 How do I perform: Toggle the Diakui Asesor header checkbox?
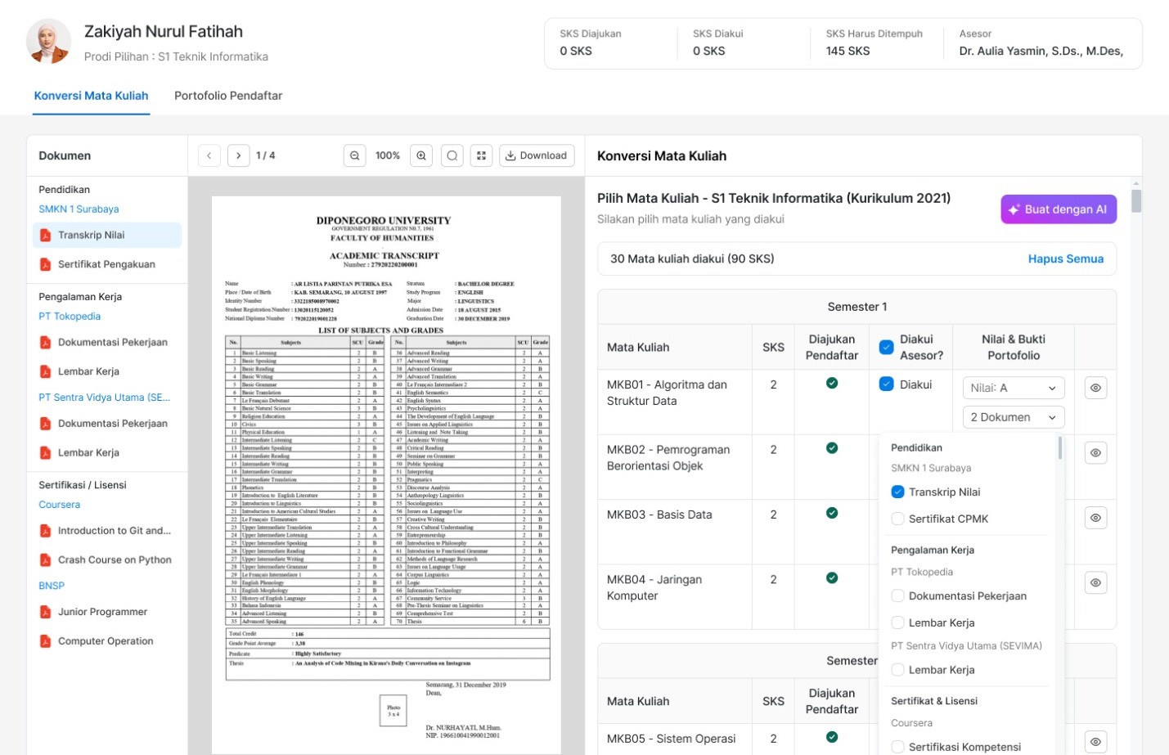click(x=886, y=347)
